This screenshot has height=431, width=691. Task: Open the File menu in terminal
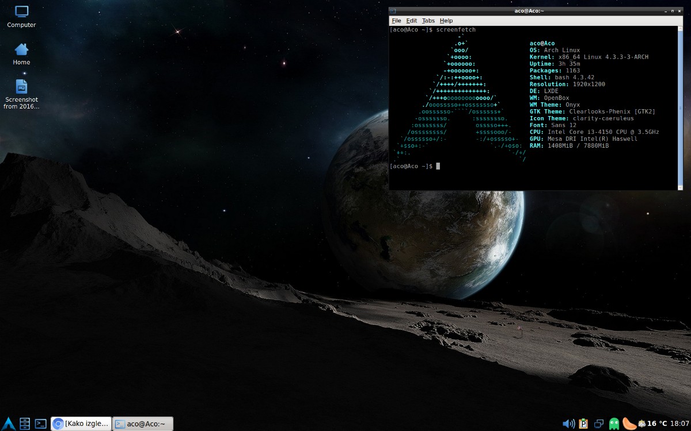click(396, 21)
